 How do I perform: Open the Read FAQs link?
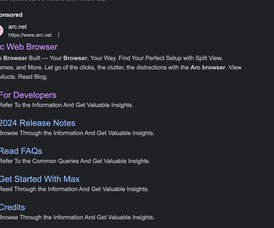(x=21, y=151)
